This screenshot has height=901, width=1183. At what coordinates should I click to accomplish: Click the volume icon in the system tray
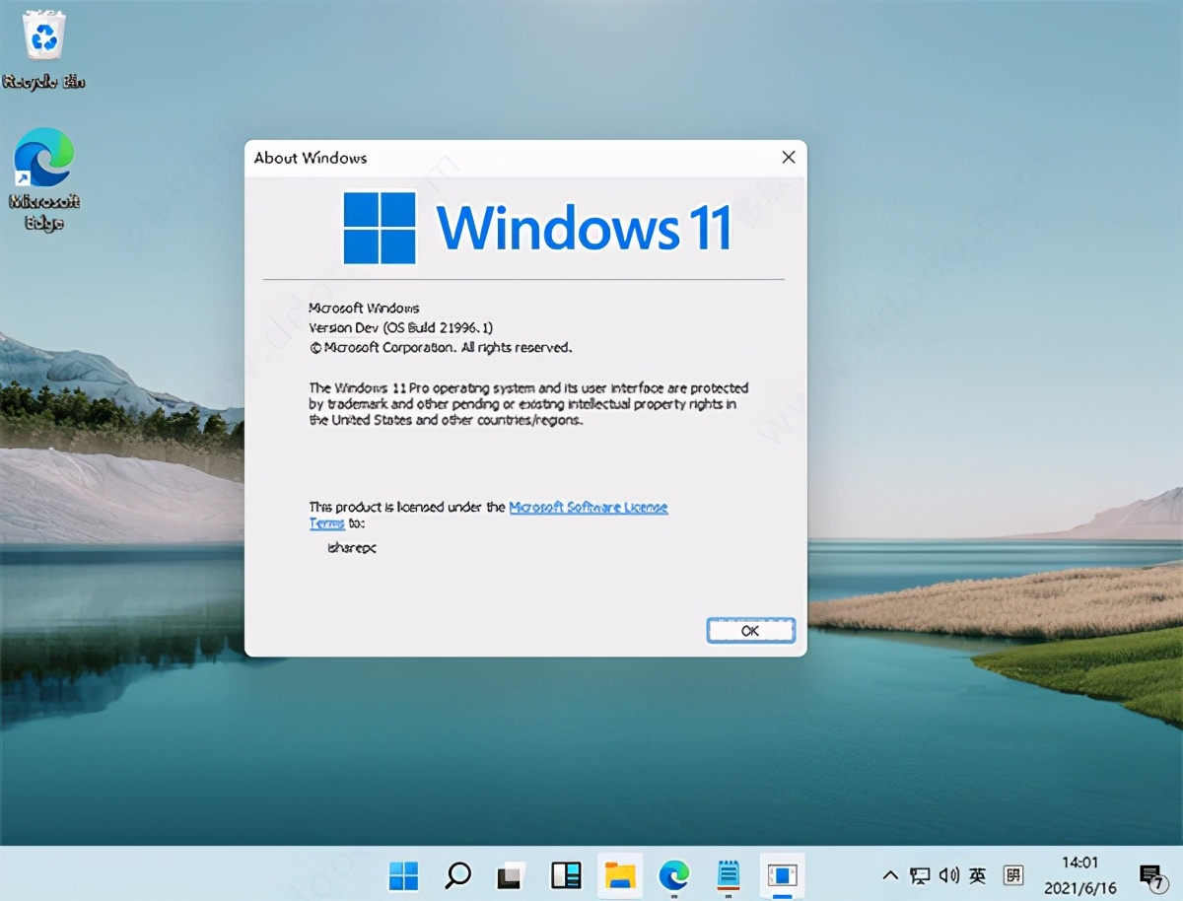coord(948,875)
